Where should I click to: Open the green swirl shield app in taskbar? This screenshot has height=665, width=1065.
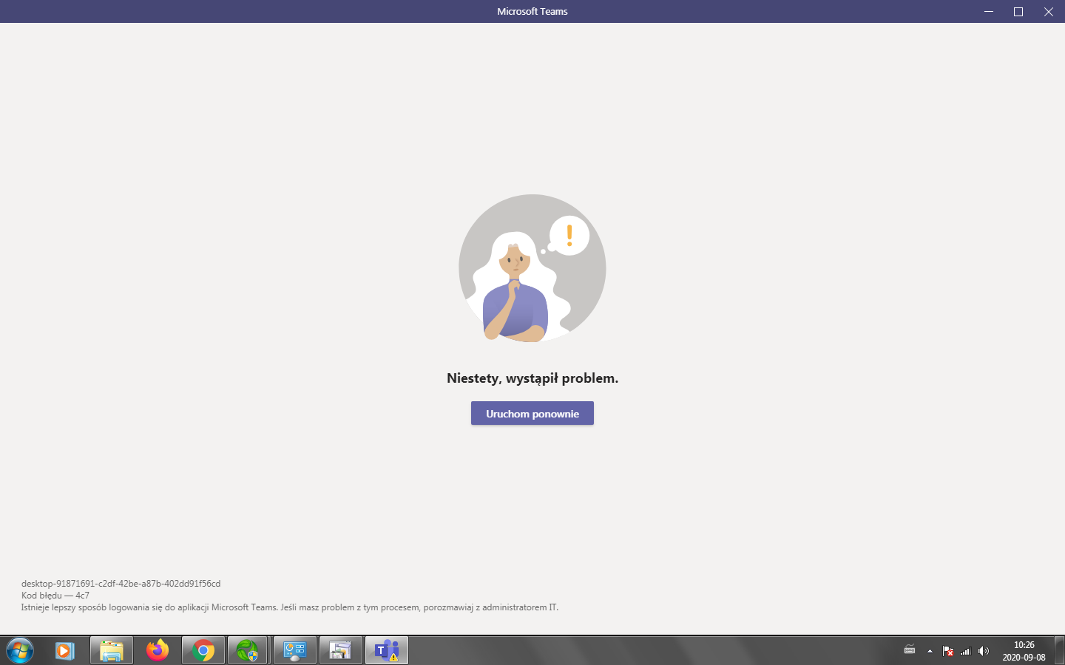coord(248,651)
